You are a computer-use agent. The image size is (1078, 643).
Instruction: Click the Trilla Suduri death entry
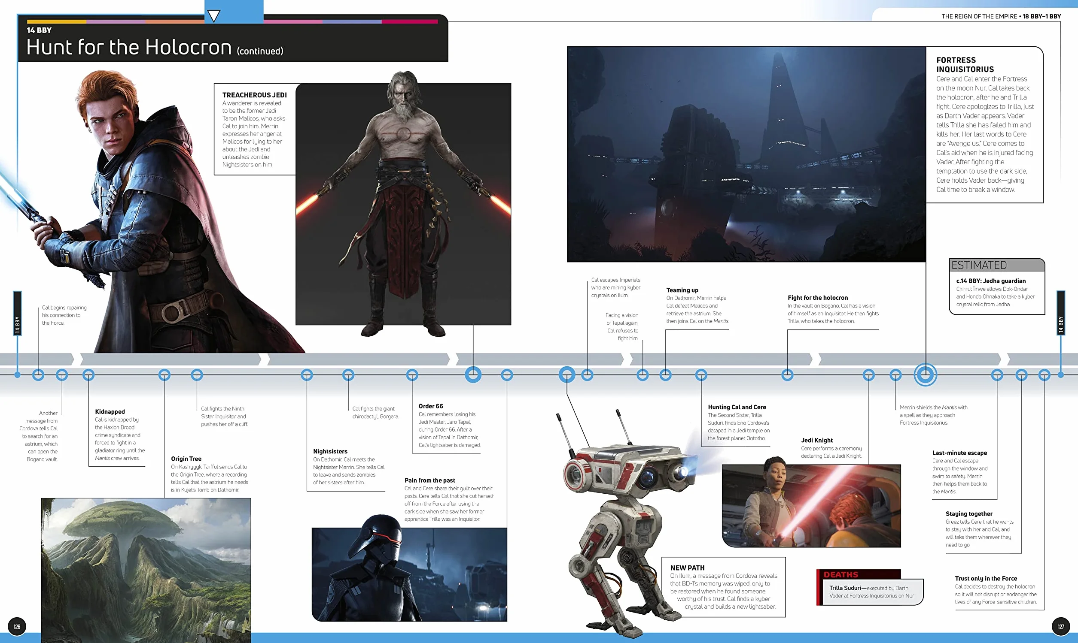coord(871,592)
